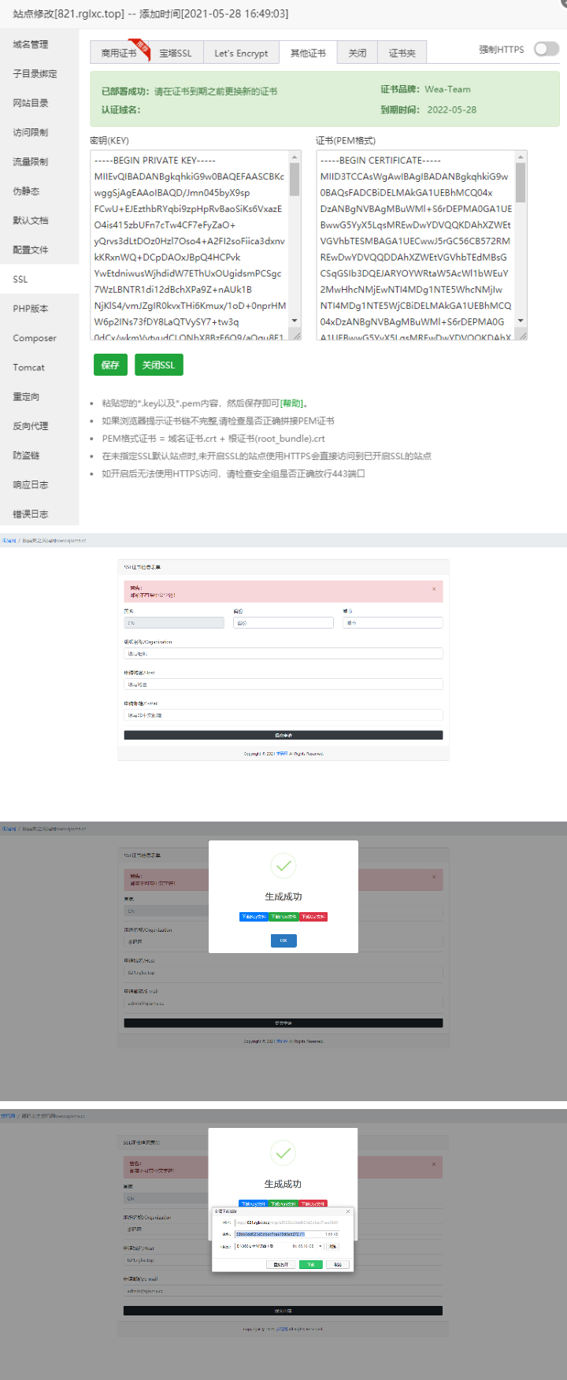Open the 证书夹 tab
567x1380 pixels.
coord(402,53)
